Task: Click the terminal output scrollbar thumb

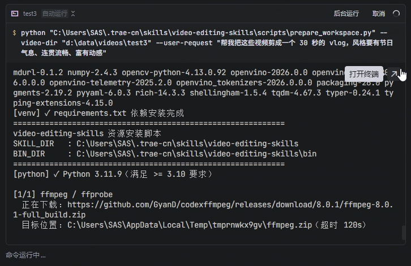Action: pyautogui.click(x=404, y=232)
